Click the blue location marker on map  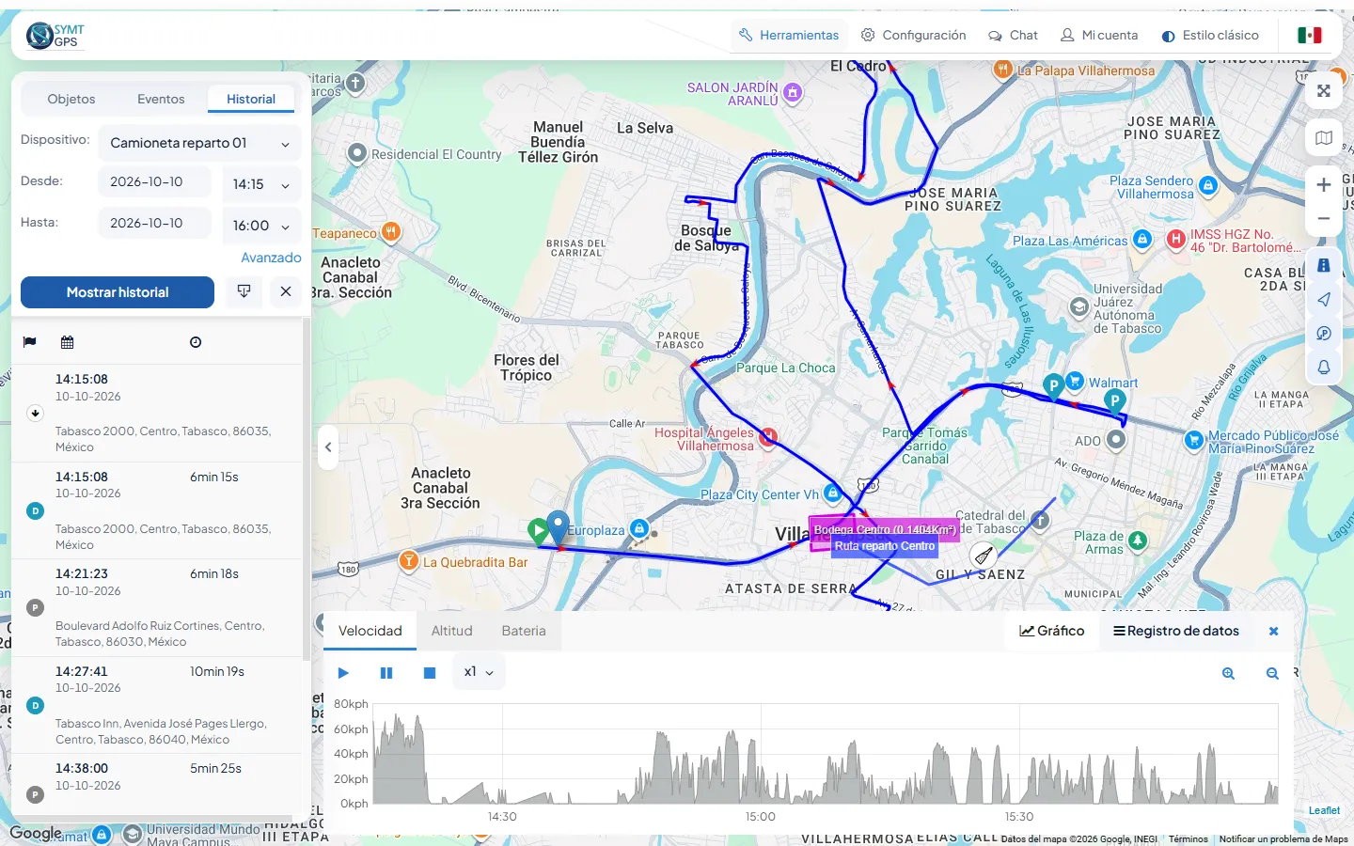(558, 527)
